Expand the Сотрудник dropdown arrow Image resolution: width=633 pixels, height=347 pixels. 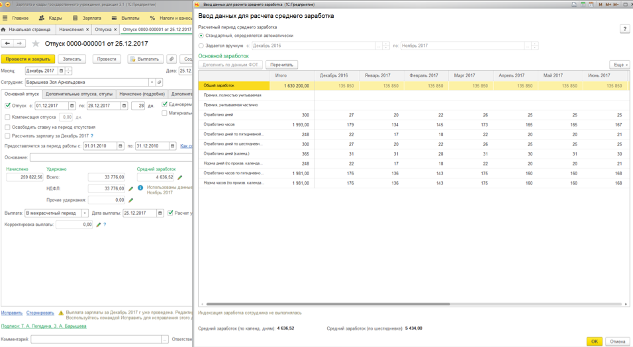tap(152, 83)
